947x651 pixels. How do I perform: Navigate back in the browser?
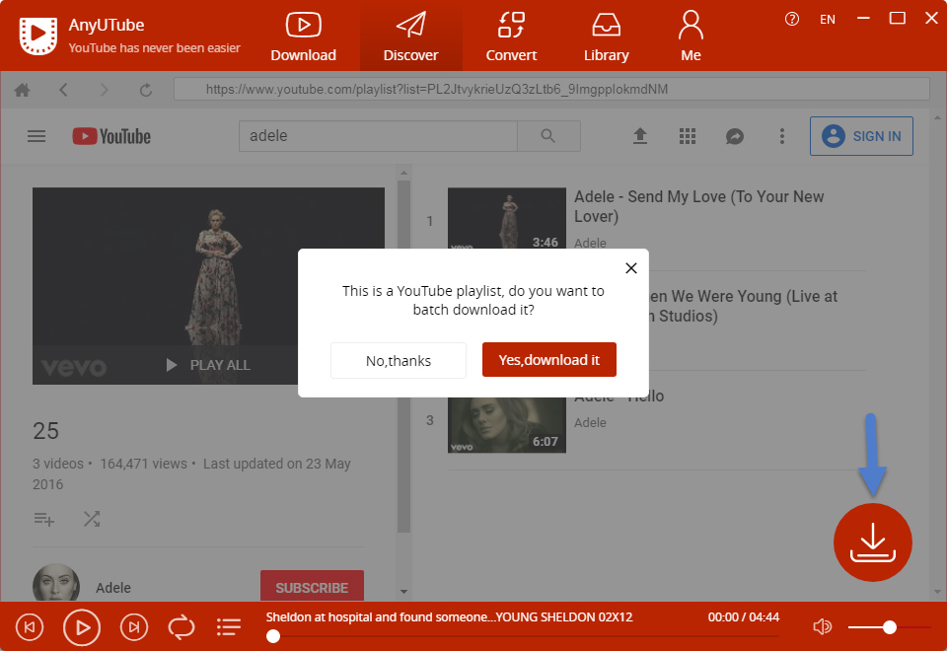[63, 90]
